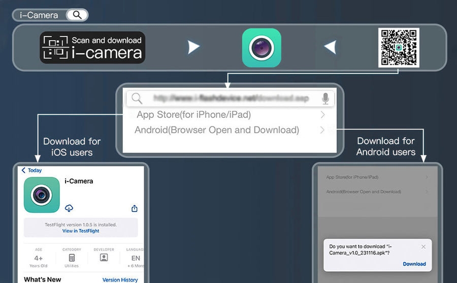Tap Download in the apk dialog
457x283 pixels.
click(x=414, y=264)
